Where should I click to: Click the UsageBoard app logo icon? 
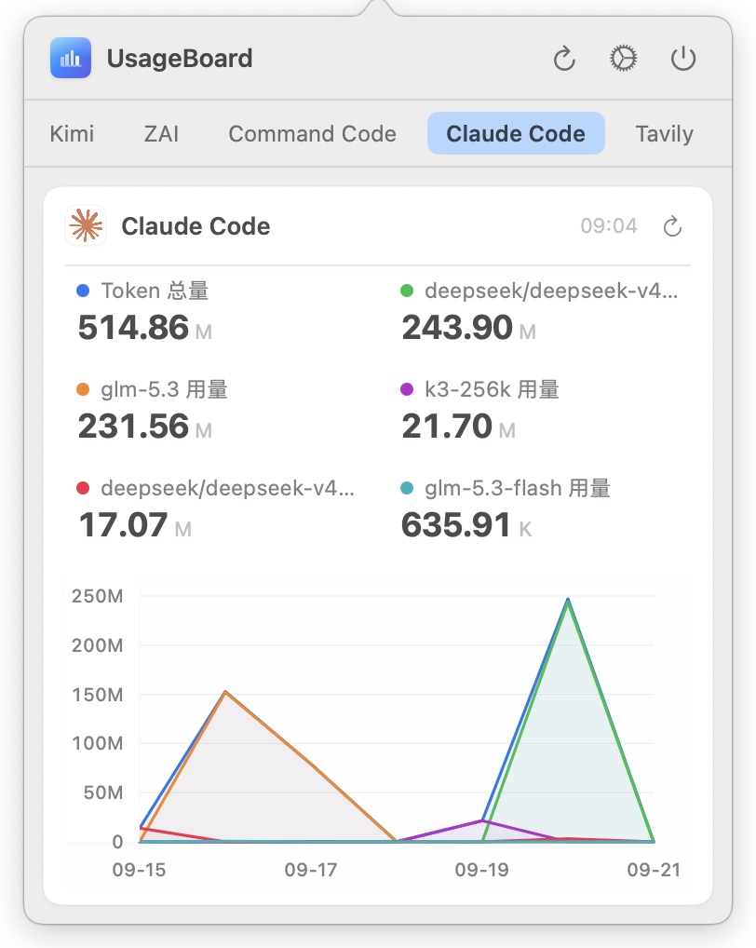tap(71, 58)
